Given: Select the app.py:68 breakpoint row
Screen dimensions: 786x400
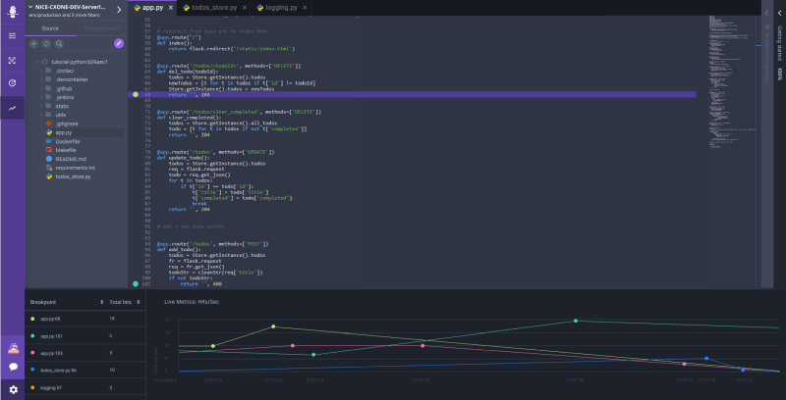Looking at the screenshot, I should coord(85,319).
